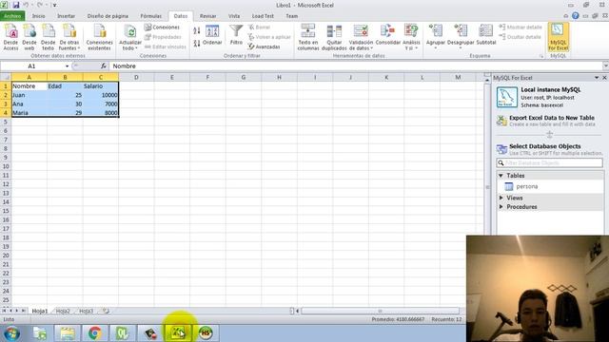Toggle the Filtro funnel
Image resolution: width=609 pixels, height=342 pixels.
pos(236,35)
